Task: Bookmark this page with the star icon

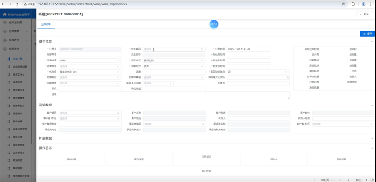Action: coord(343,4)
